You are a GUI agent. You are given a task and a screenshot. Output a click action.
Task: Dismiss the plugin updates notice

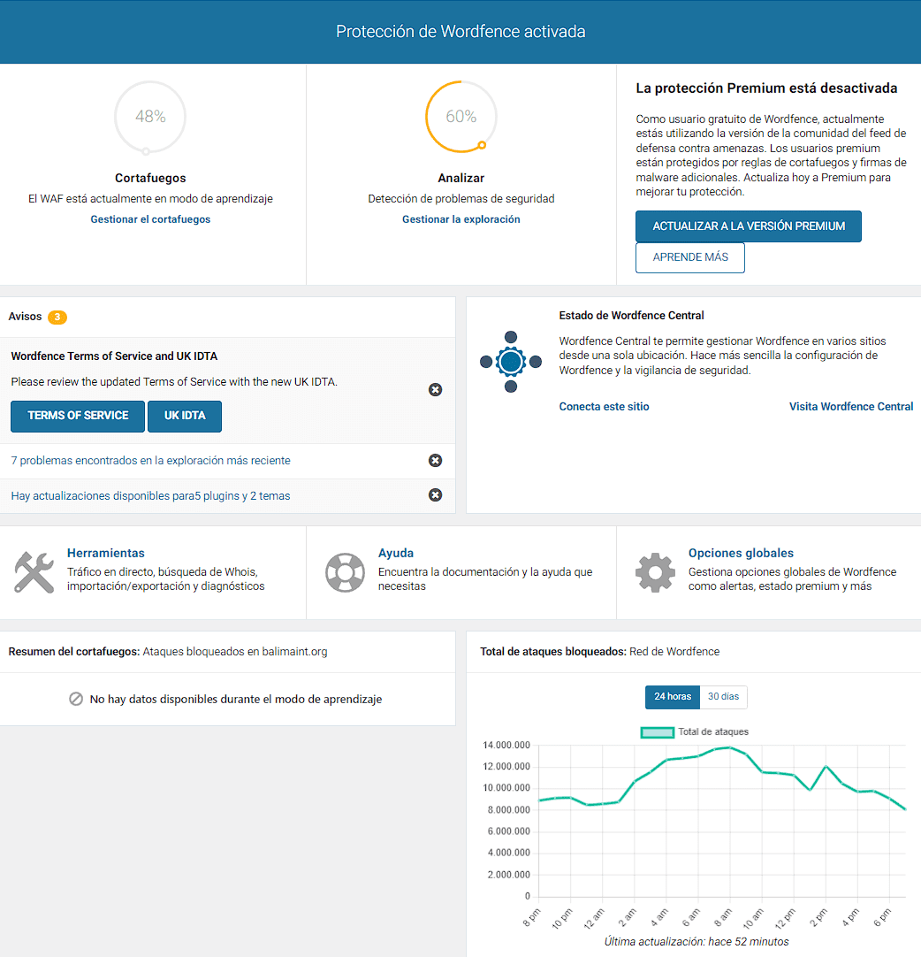point(435,495)
